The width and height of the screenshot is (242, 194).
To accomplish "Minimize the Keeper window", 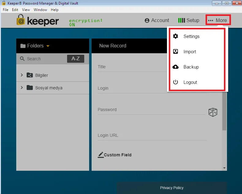I will tap(217, 3).
